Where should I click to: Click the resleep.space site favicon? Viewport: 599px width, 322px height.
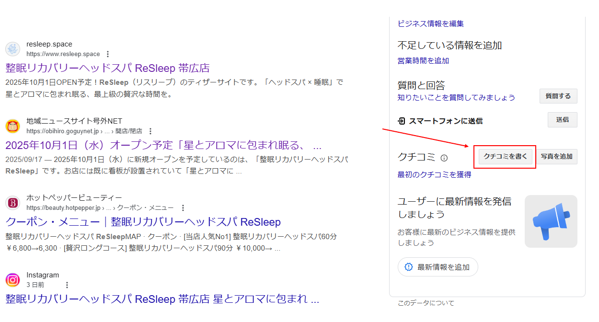coord(12,49)
